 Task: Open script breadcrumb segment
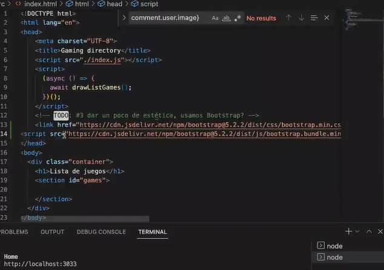[145, 4]
